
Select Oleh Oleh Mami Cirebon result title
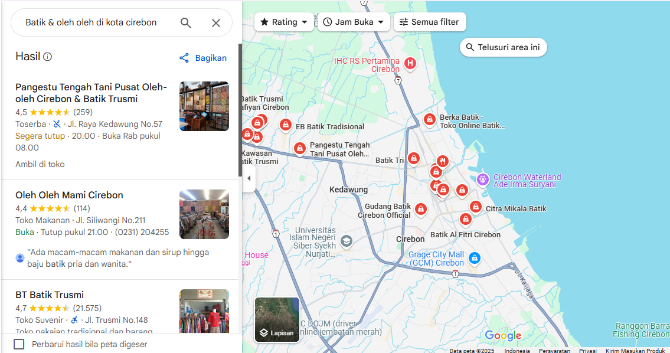pyautogui.click(x=69, y=195)
